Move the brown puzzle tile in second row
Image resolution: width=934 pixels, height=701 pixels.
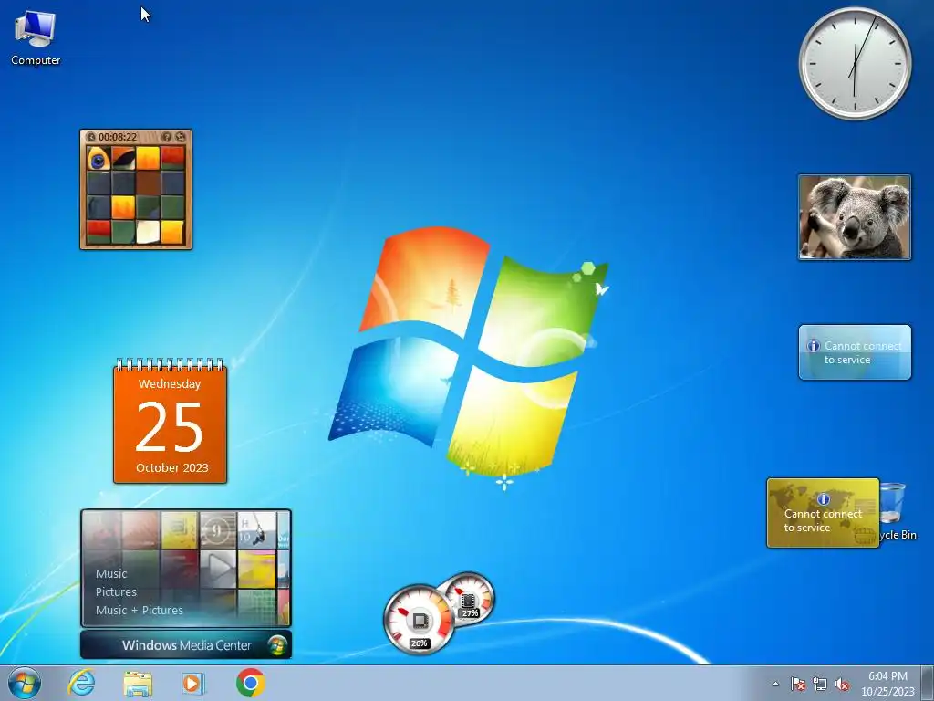click(x=148, y=183)
